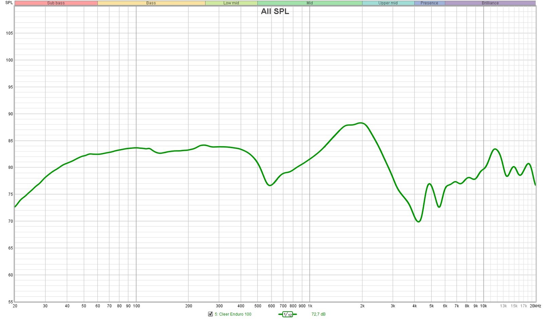This screenshot has height=319, width=543.
Task: Click the Cleer Enduro 100 legend label
Action: 233,314
